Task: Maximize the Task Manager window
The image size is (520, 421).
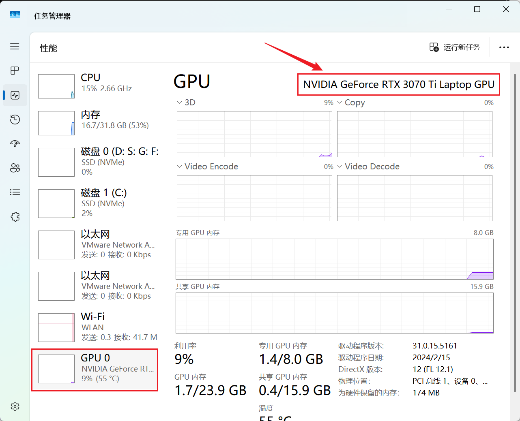Action: [477, 9]
